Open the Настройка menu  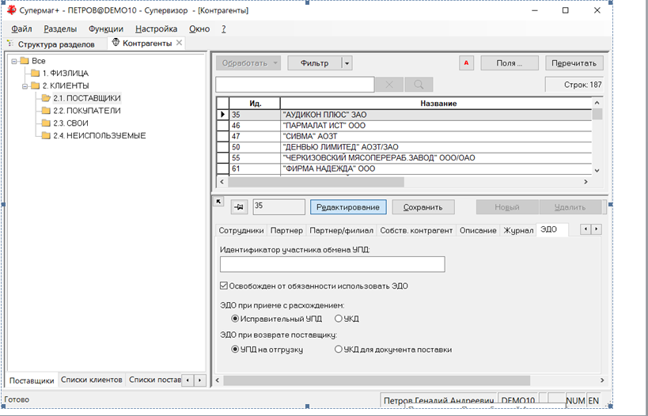156,29
